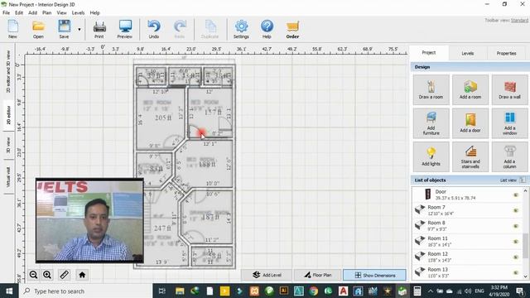The height and width of the screenshot is (298, 530).
Task: Expand the Save options dropdown arrow
Action: coord(79,30)
